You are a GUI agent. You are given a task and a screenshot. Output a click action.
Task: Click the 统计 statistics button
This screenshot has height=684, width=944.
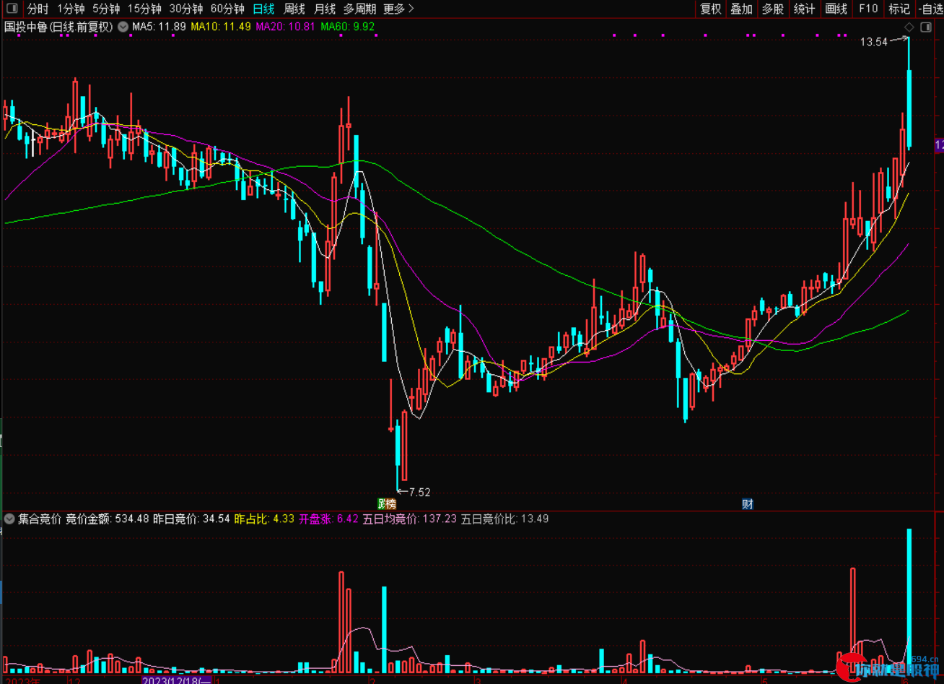805,9
